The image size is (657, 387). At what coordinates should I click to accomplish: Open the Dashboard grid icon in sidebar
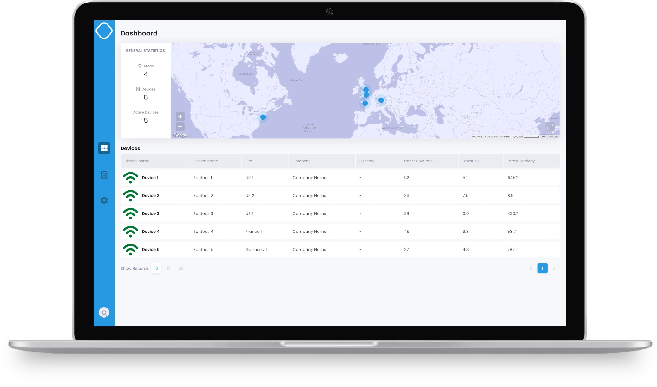[104, 148]
